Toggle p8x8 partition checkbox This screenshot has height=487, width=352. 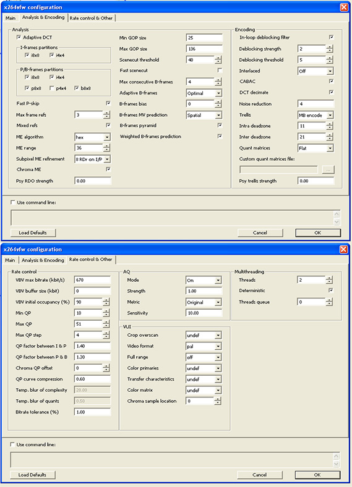pyautogui.click(x=27, y=88)
